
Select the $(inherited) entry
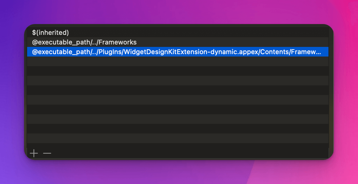coord(51,32)
